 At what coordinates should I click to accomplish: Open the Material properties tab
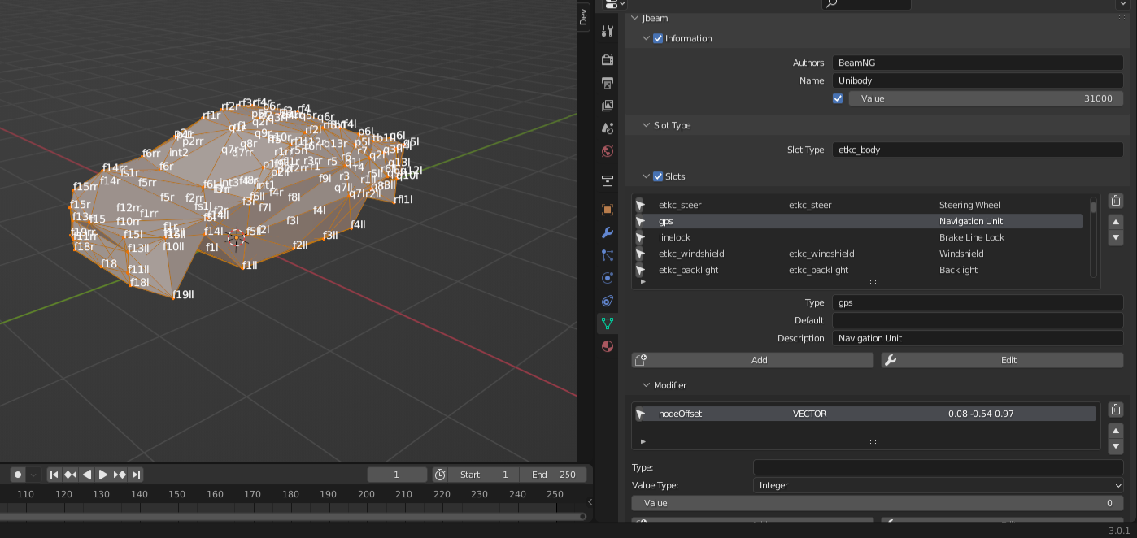pos(607,347)
